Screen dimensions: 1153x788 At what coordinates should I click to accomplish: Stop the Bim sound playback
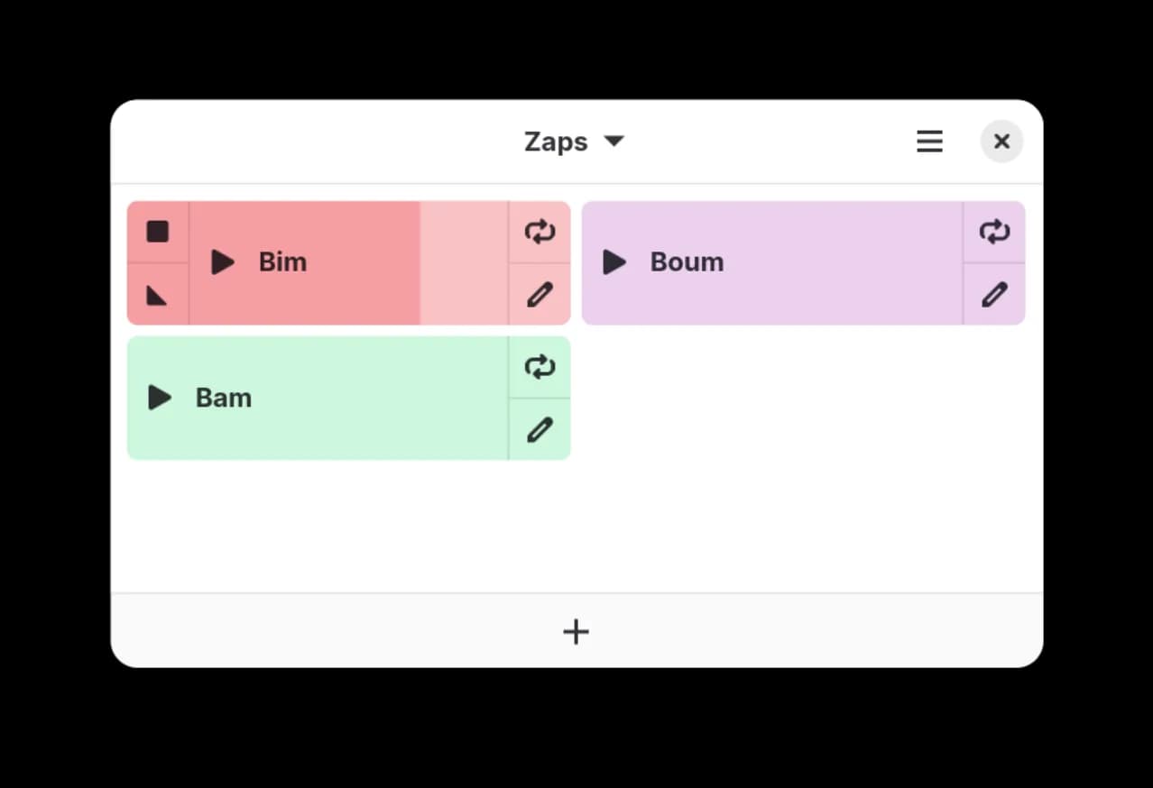158,232
